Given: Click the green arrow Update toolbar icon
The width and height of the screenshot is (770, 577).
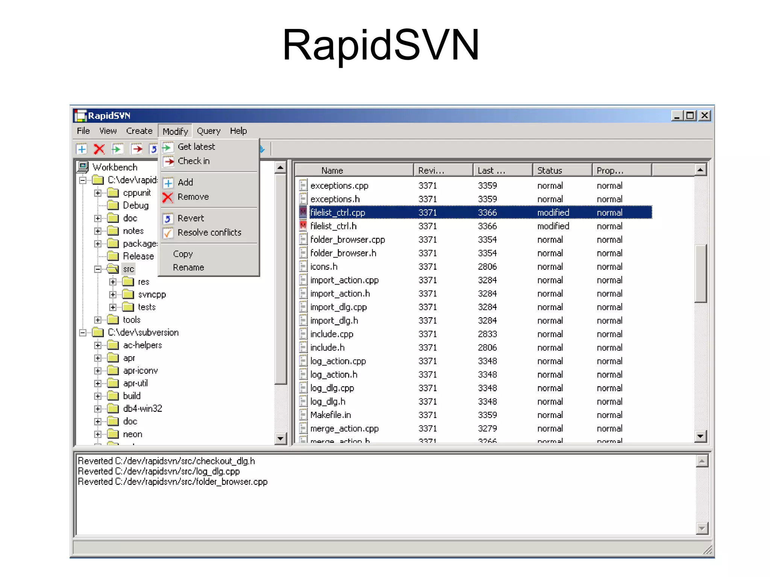Looking at the screenshot, I should (x=117, y=149).
